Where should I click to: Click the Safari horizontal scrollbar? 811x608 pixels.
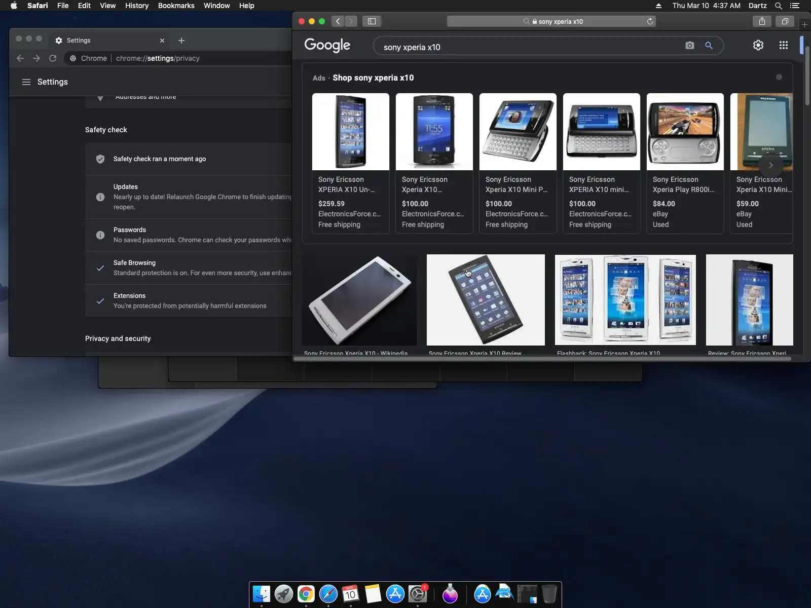click(x=542, y=359)
